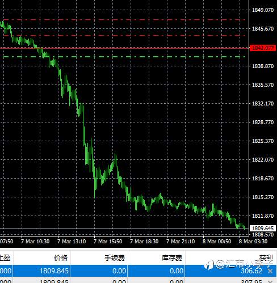Close the order showing profit 306.62
277x283 pixels.
(270, 271)
